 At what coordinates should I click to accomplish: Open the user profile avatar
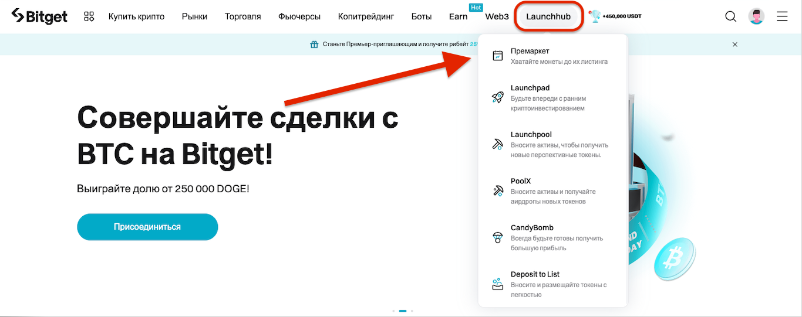pos(757,16)
